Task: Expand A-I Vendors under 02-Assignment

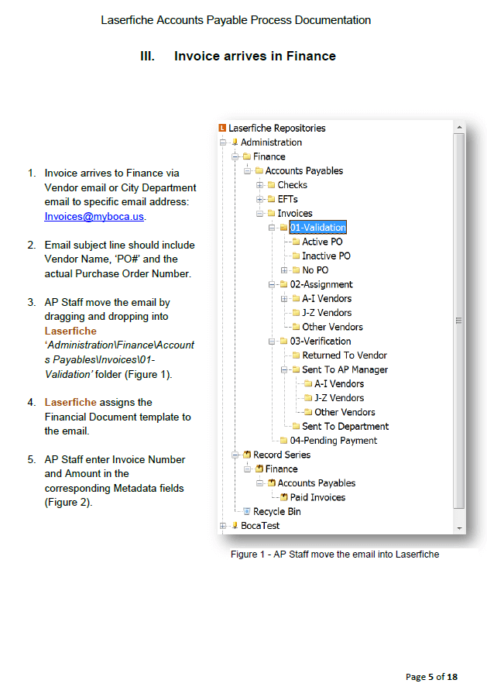Action: click(x=284, y=299)
